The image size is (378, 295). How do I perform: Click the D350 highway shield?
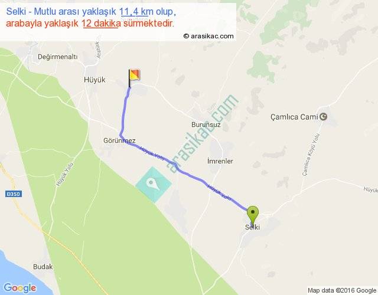coord(14,194)
